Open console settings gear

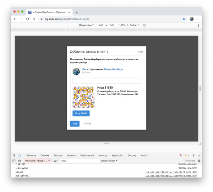(199, 161)
